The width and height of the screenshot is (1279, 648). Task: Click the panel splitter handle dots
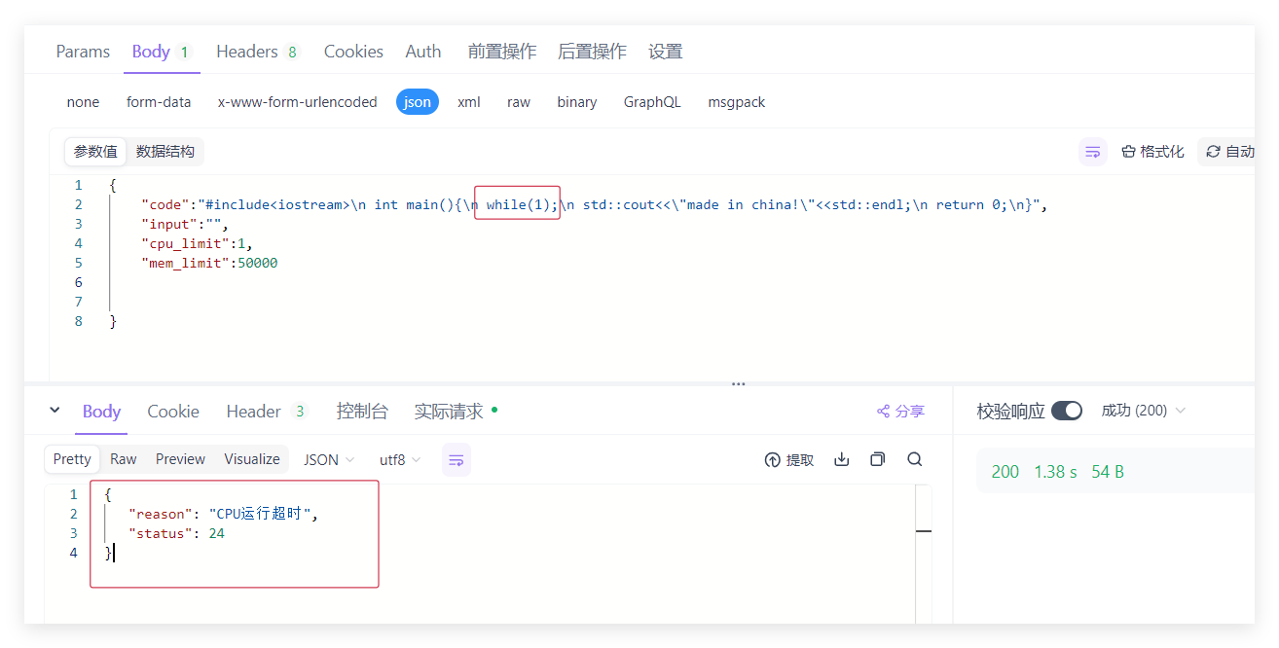[x=738, y=384]
